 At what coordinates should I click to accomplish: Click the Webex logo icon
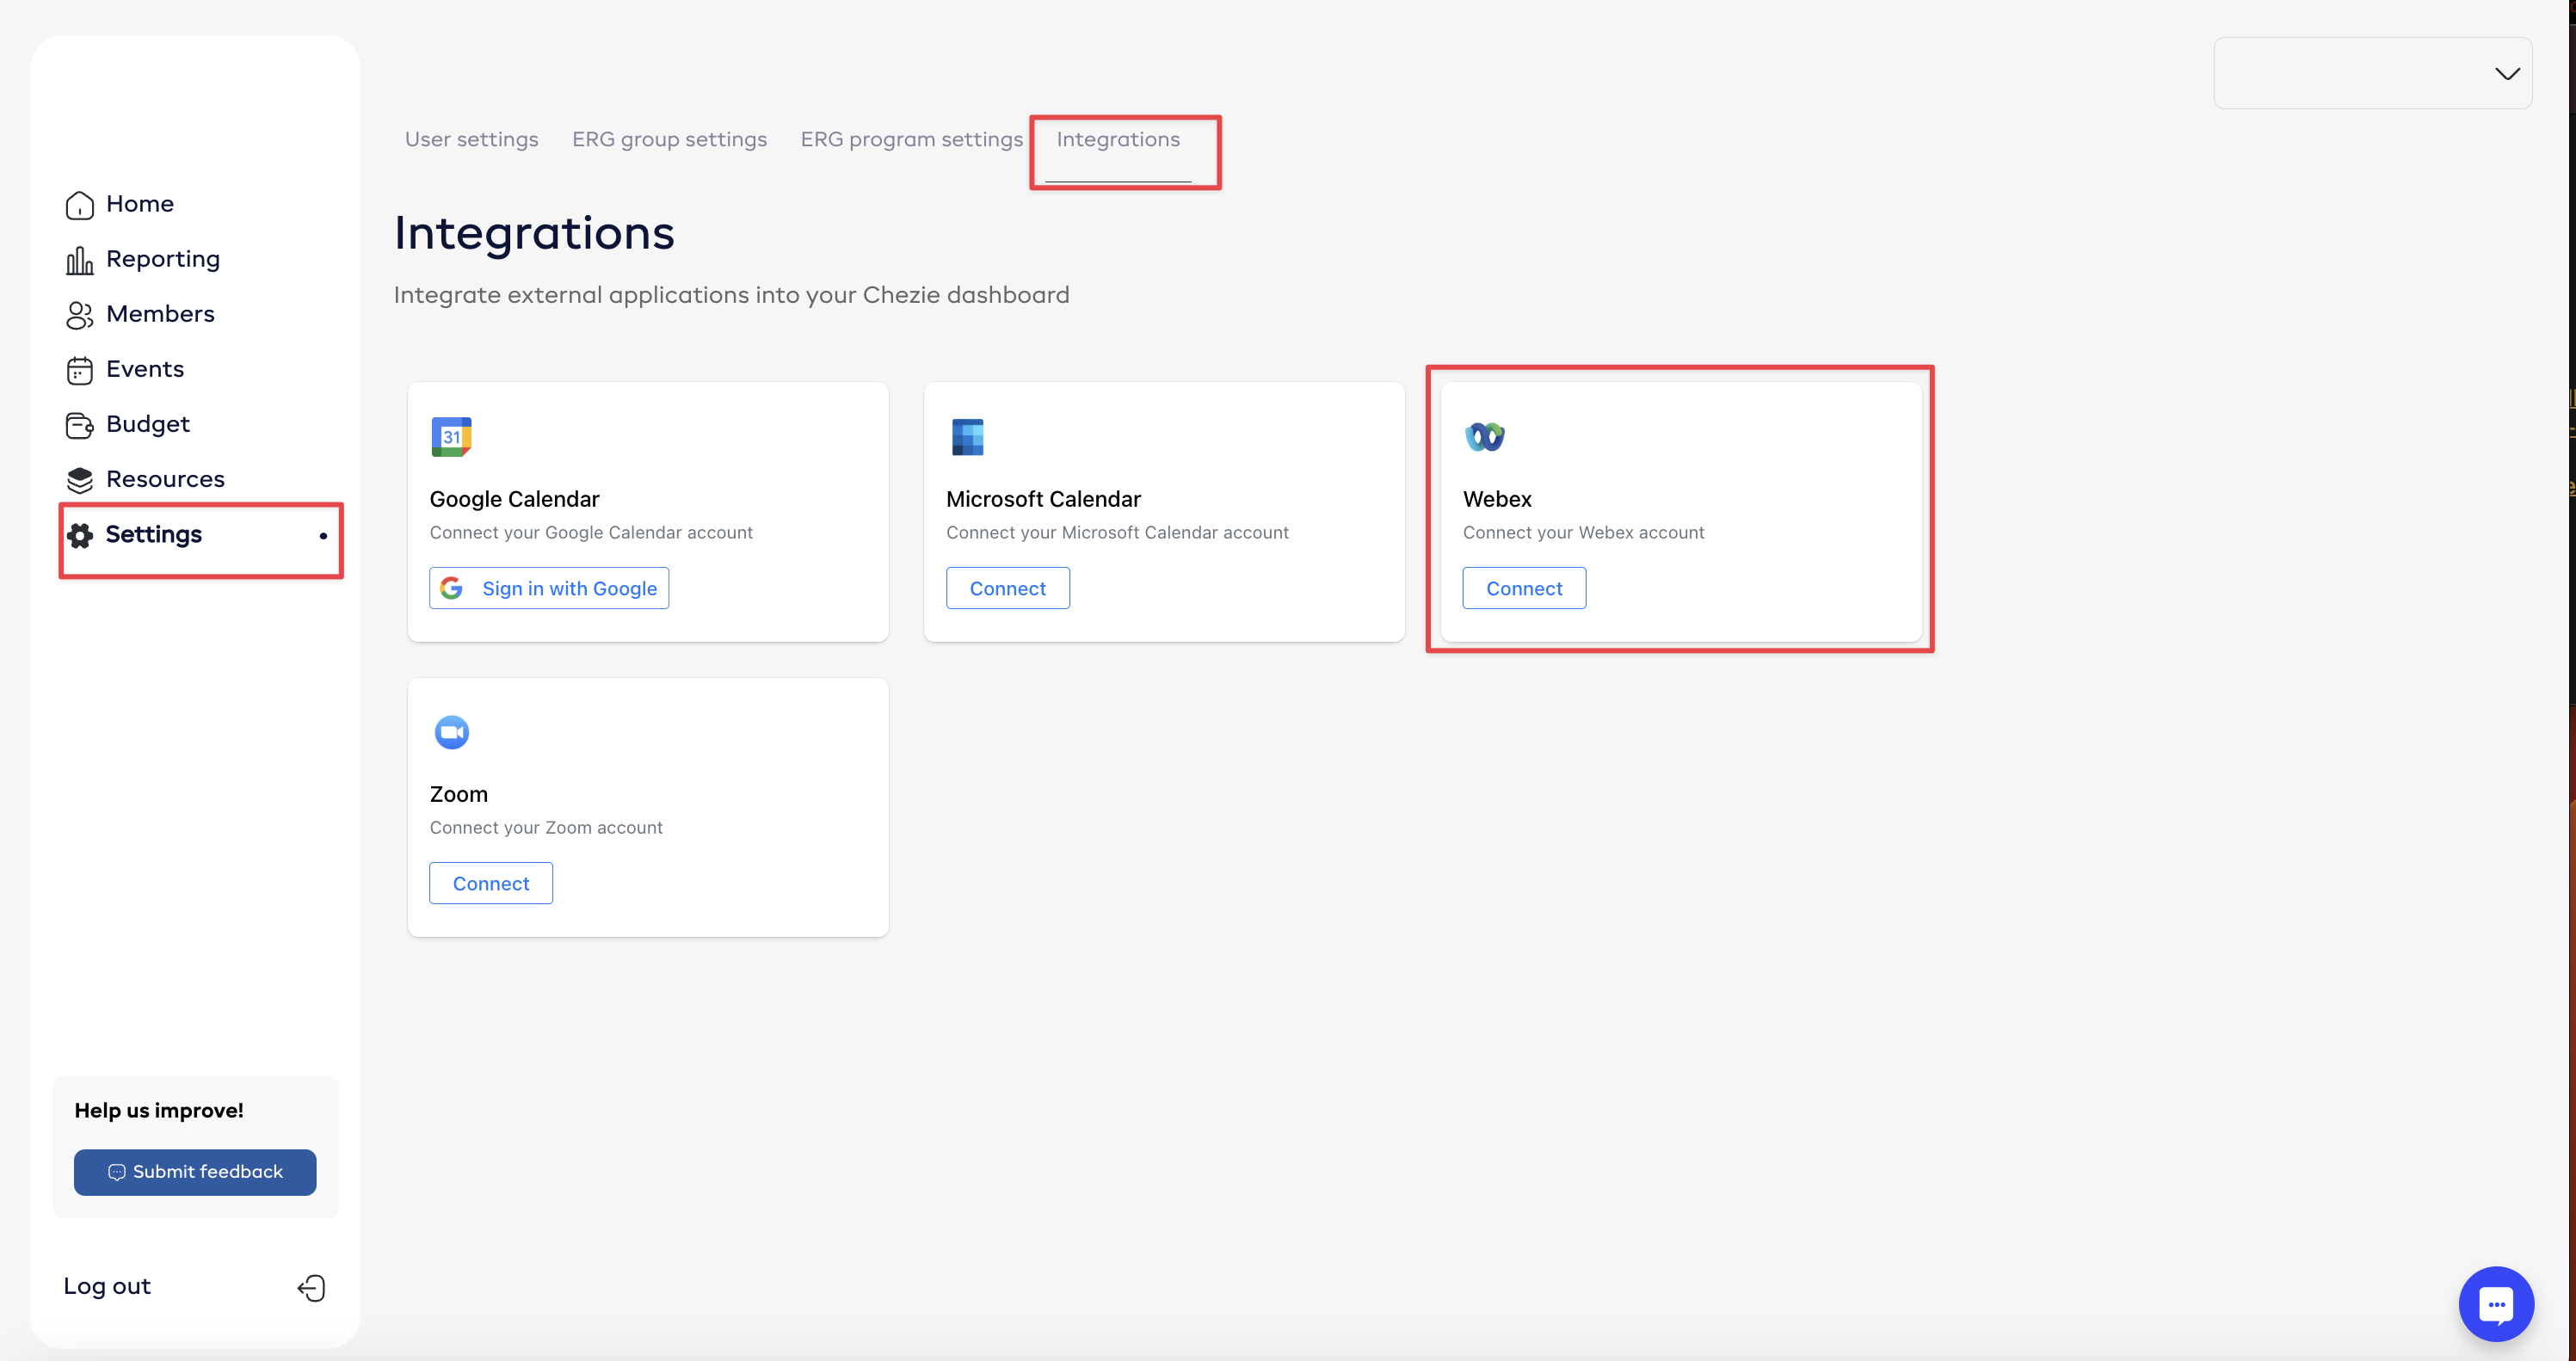click(1484, 437)
